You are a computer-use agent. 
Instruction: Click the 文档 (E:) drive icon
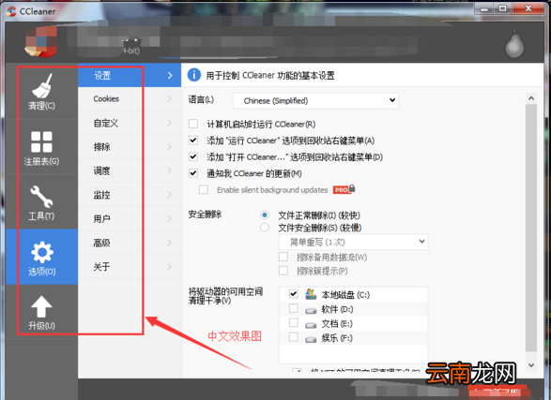coord(311,325)
